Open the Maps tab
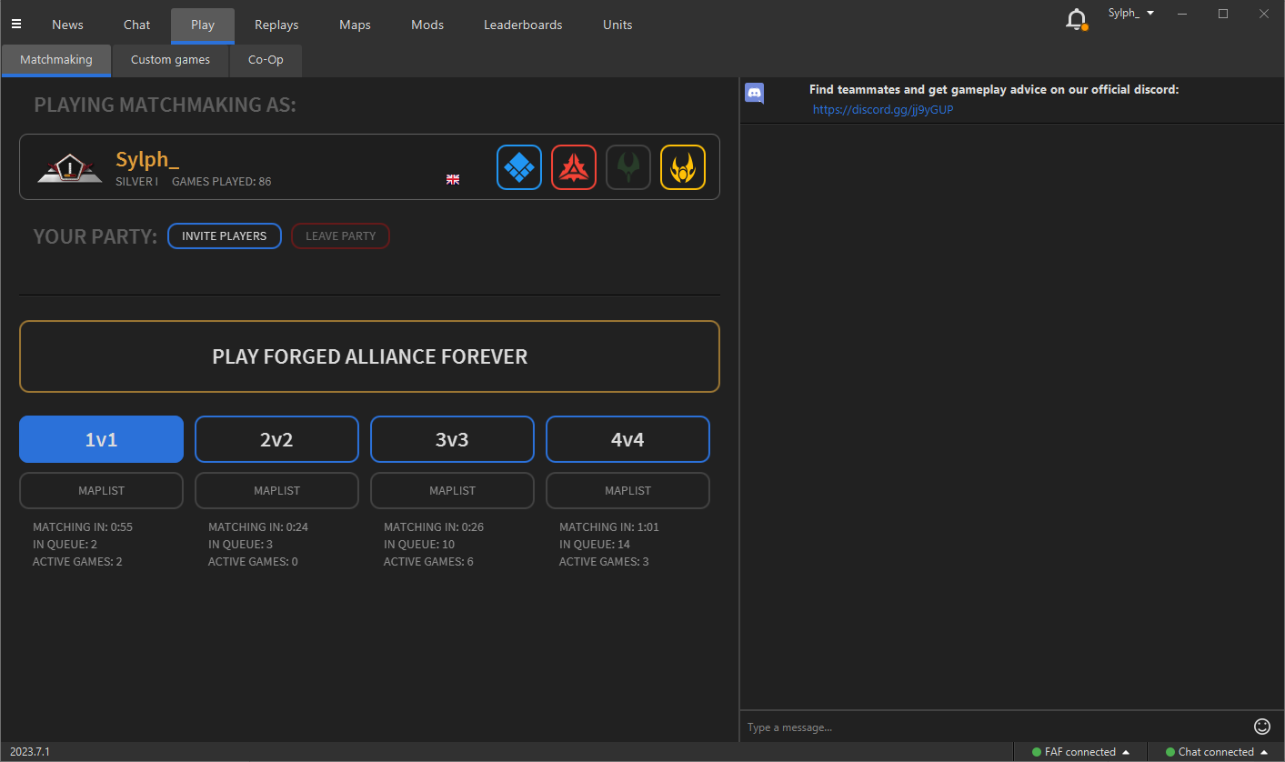Image resolution: width=1285 pixels, height=762 pixels. (x=355, y=25)
